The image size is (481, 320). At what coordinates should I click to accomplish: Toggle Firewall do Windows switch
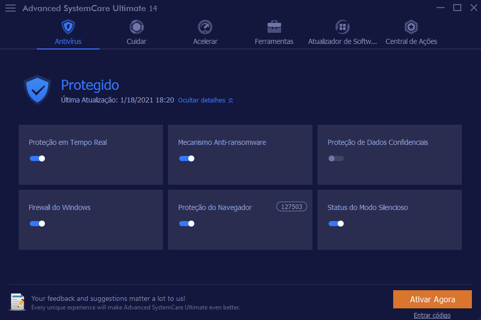[37, 224]
